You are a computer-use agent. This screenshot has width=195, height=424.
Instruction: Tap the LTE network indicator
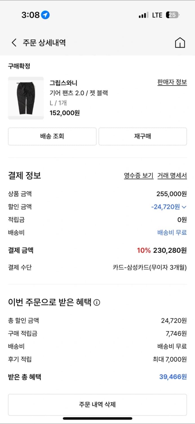coord(157,15)
